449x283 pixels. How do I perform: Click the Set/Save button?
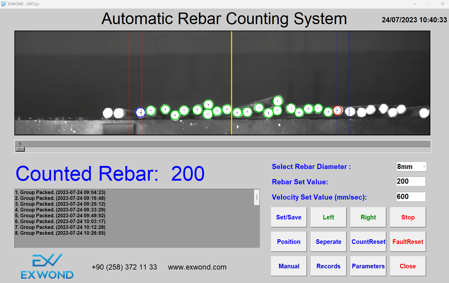289,217
